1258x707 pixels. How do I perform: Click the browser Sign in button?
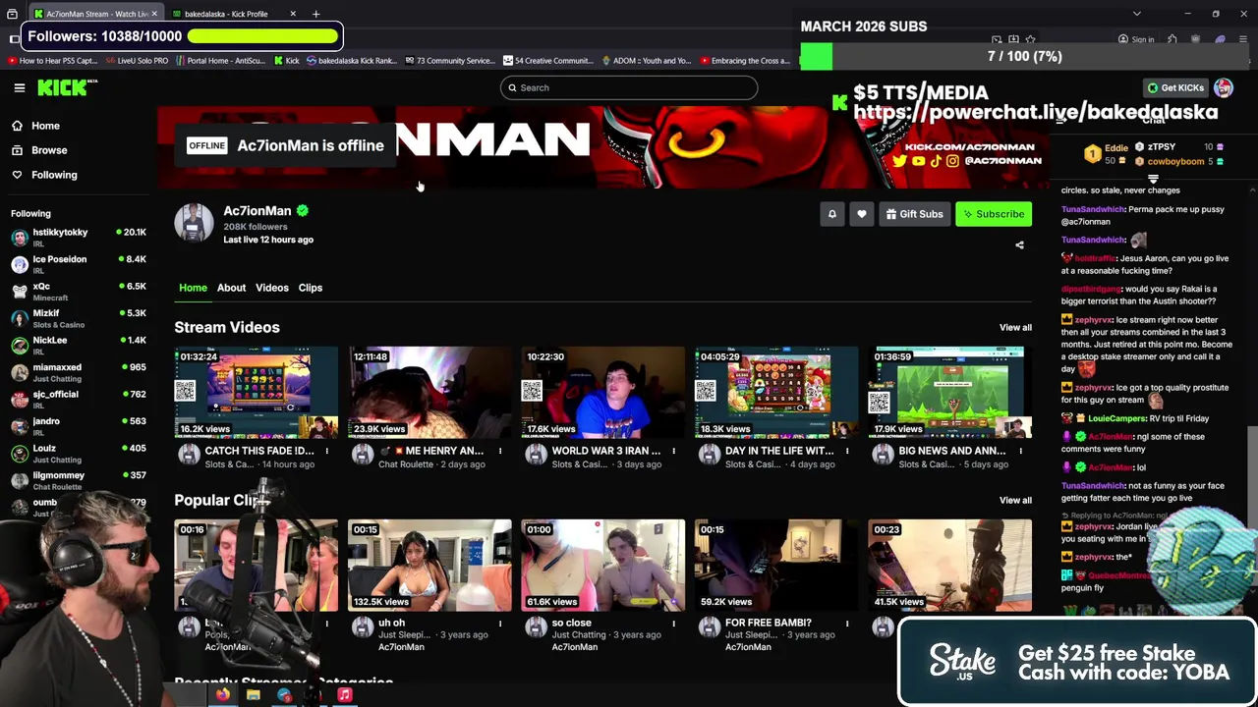point(1135,39)
